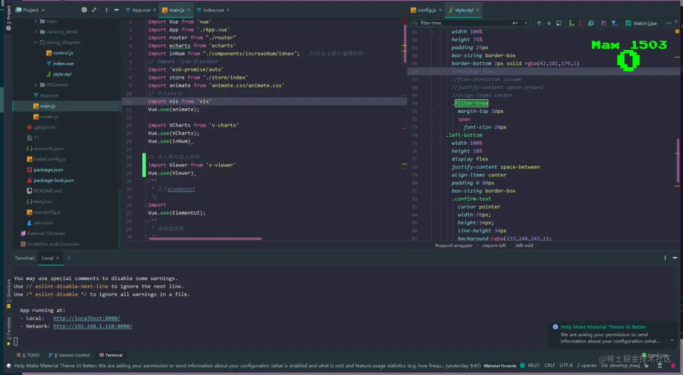Open find results in Find window

pyautogui.click(x=559, y=23)
